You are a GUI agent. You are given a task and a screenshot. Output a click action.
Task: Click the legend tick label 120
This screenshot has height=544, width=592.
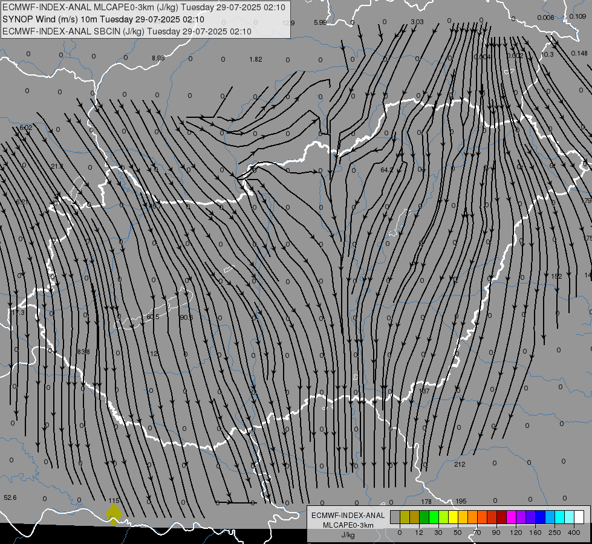[516, 533]
